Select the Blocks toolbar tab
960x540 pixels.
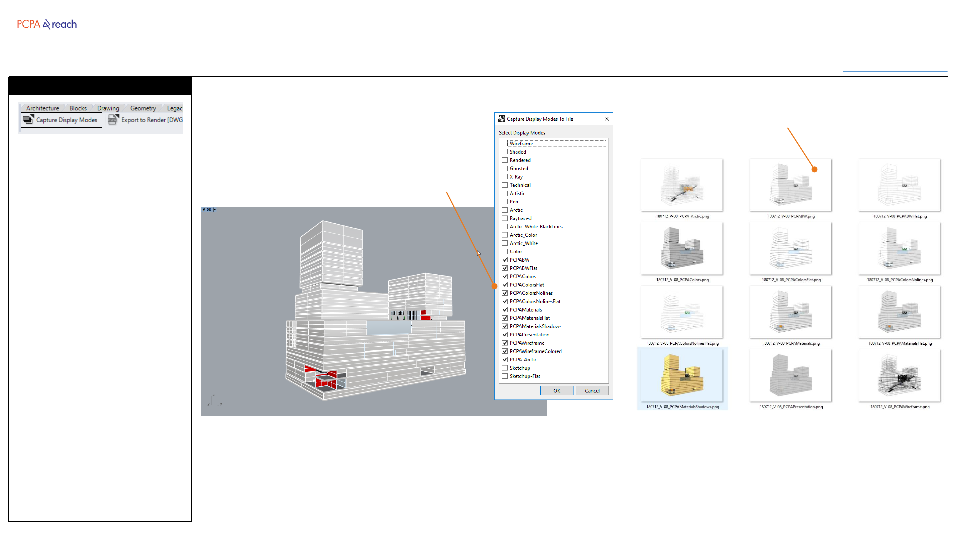click(78, 108)
